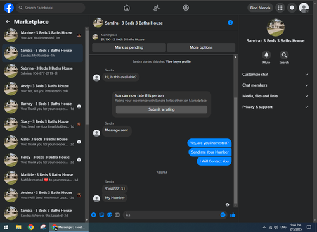This screenshot has height=232, width=317.
Task: Click the chat header house thumbnail
Action: click(x=98, y=23)
